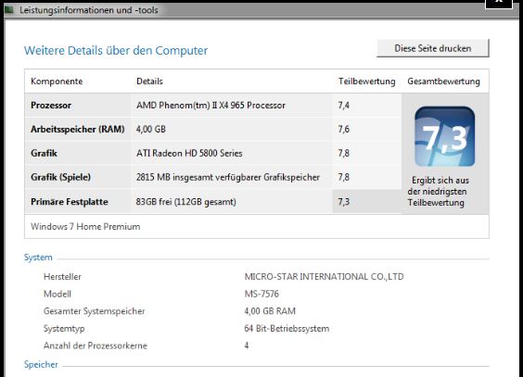
Task: Click the Teilbewertung column header
Action: pyautogui.click(x=367, y=82)
